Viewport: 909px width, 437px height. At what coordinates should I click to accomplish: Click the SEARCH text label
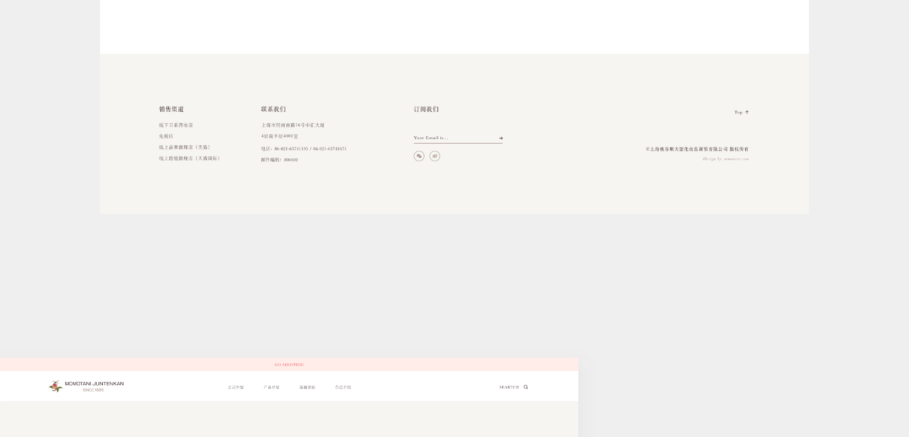[x=509, y=387]
